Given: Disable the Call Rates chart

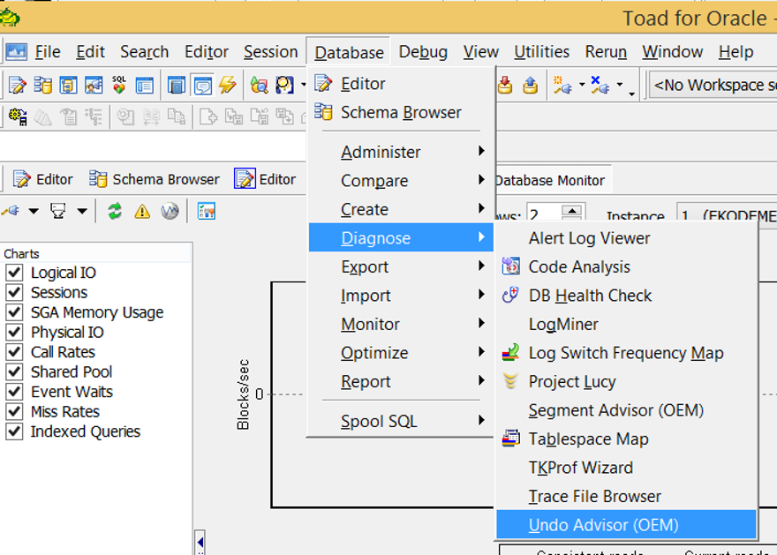Looking at the screenshot, I should tap(14, 351).
